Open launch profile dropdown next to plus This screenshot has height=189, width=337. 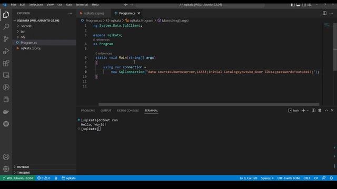coord(308,111)
